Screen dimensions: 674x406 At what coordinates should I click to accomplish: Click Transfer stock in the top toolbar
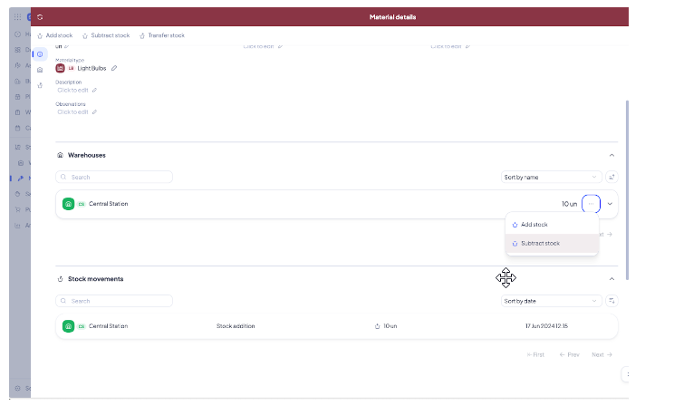point(161,35)
